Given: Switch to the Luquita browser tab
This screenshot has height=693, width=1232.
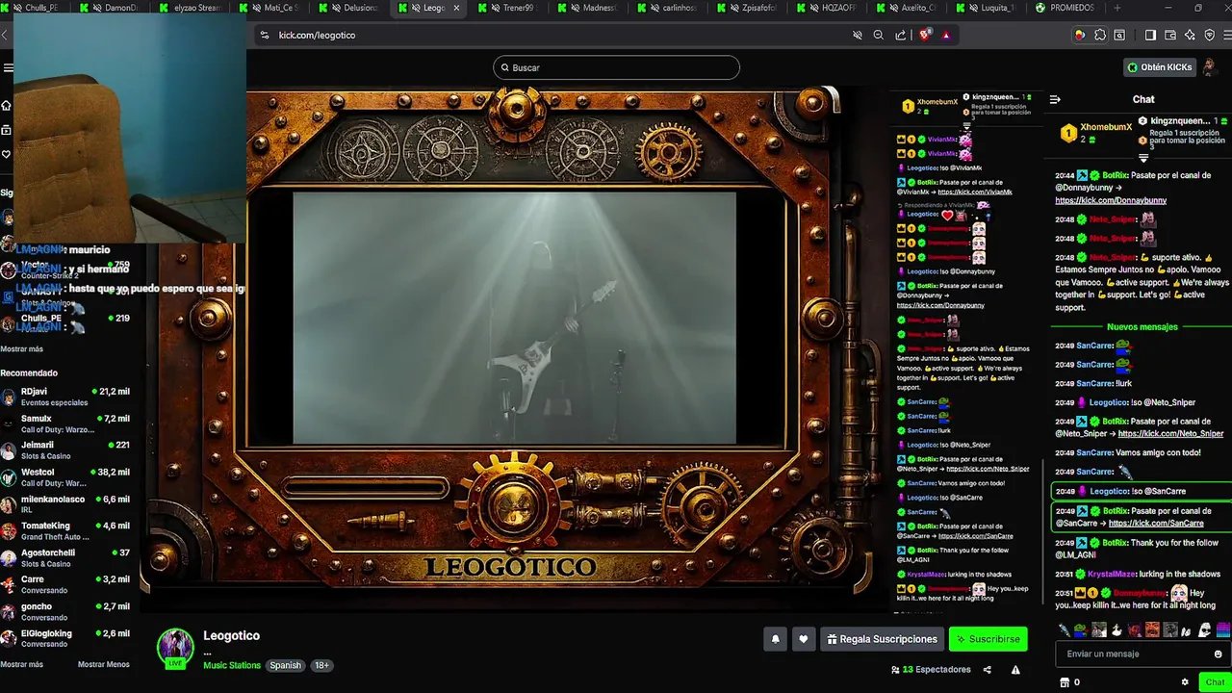Looking at the screenshot, I should [989, 8].
